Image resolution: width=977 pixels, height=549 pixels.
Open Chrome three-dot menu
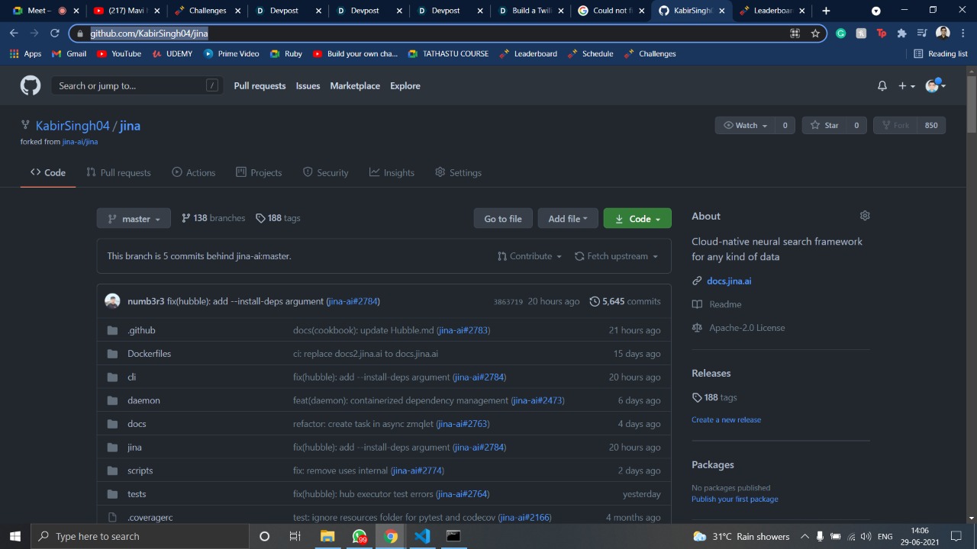[x=962, y=34]
